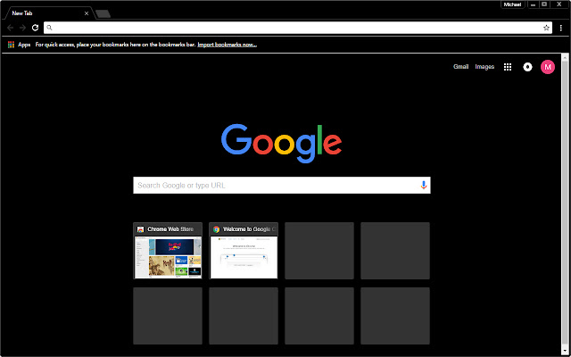The height and width of the screenshot is (357, 571).
Task: Open Google notifications circle icon
Action: [527, 67]
